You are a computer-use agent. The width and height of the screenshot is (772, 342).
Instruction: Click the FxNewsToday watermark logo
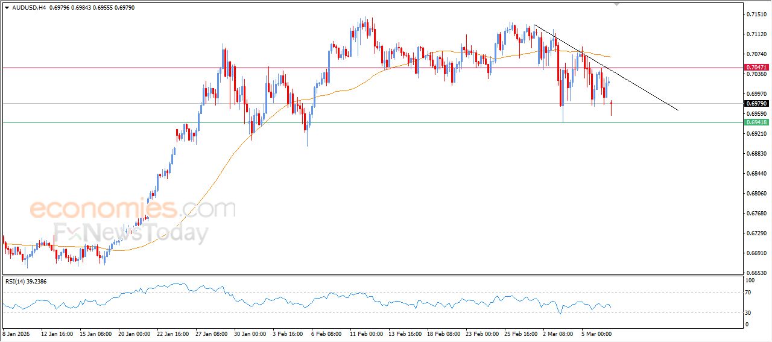coord(131,233)
